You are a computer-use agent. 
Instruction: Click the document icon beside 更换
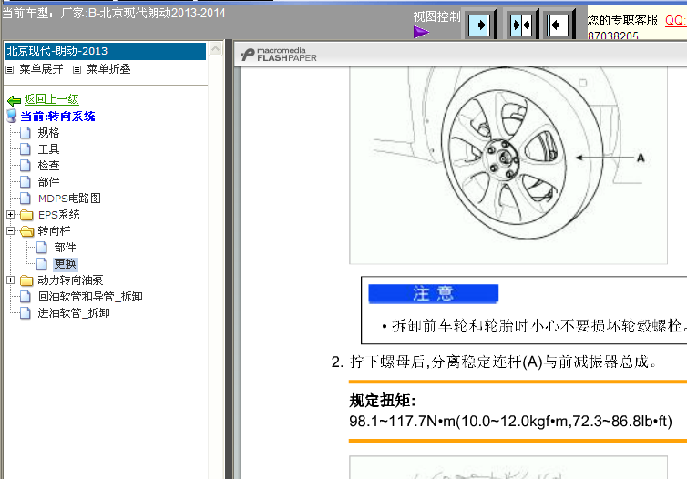tap(42, 263)
